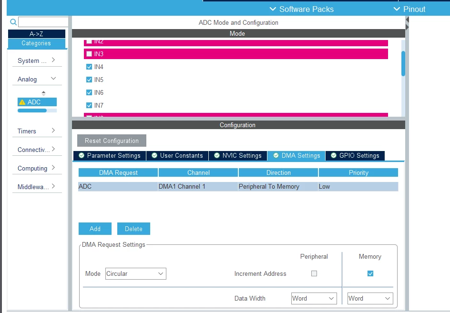Click the Channel column header

[x=198, y=172]
